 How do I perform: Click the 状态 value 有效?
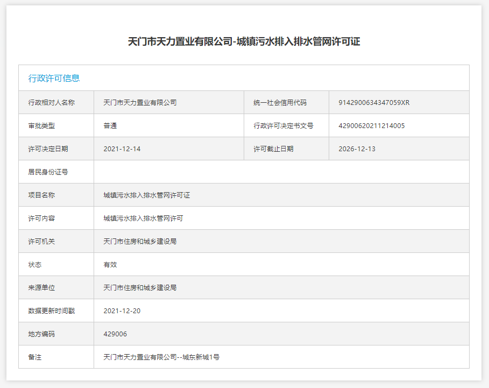(x=110, y=265)
